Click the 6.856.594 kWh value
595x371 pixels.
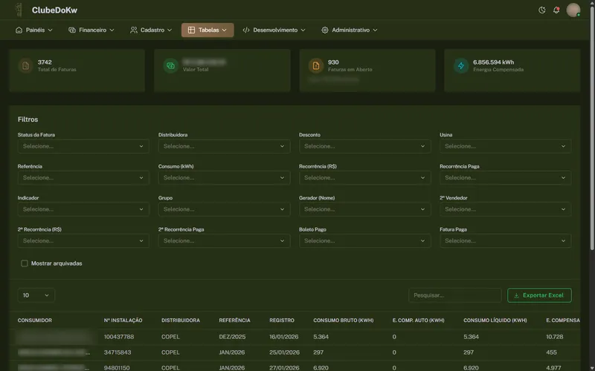point(494,62)
